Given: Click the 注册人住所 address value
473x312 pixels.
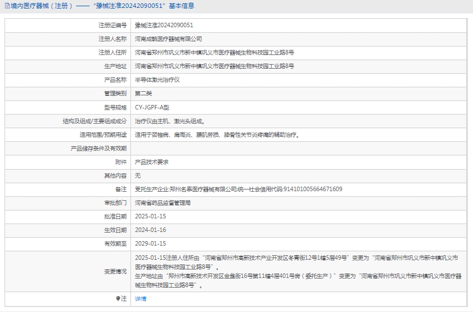Looking at the screenshot, I should [x=214, y=53].
